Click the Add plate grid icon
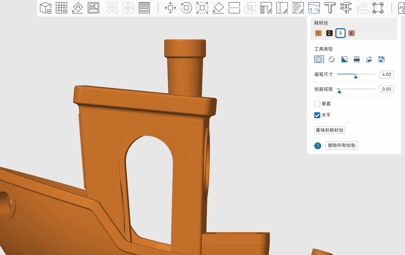This screenshot has width=405, height=255. pos(61,8)
